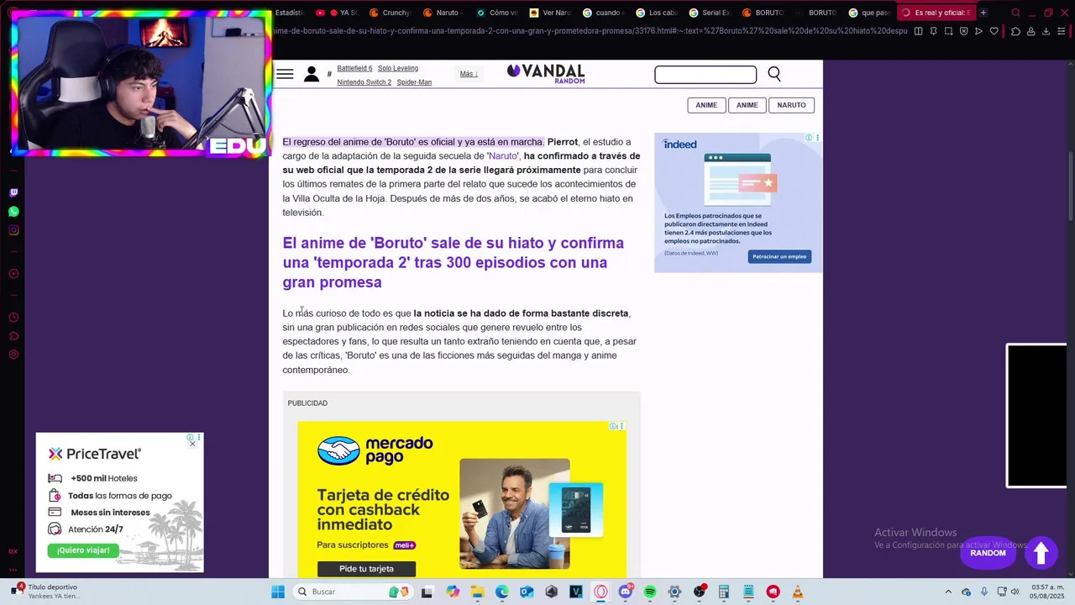
Task: Click the RANDOM floating button
Action: pos(988,553)
